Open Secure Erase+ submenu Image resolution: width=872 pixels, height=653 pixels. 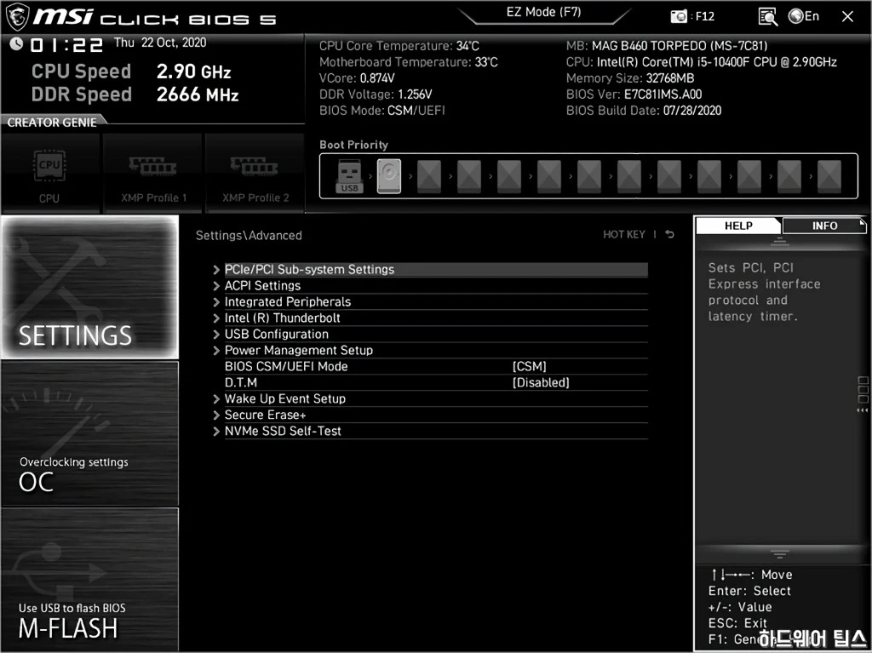436,415
